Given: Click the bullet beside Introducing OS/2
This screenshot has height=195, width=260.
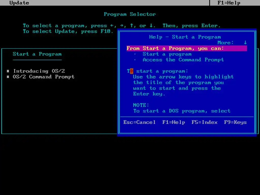Looking at the screenshot, I should [8, 71].
